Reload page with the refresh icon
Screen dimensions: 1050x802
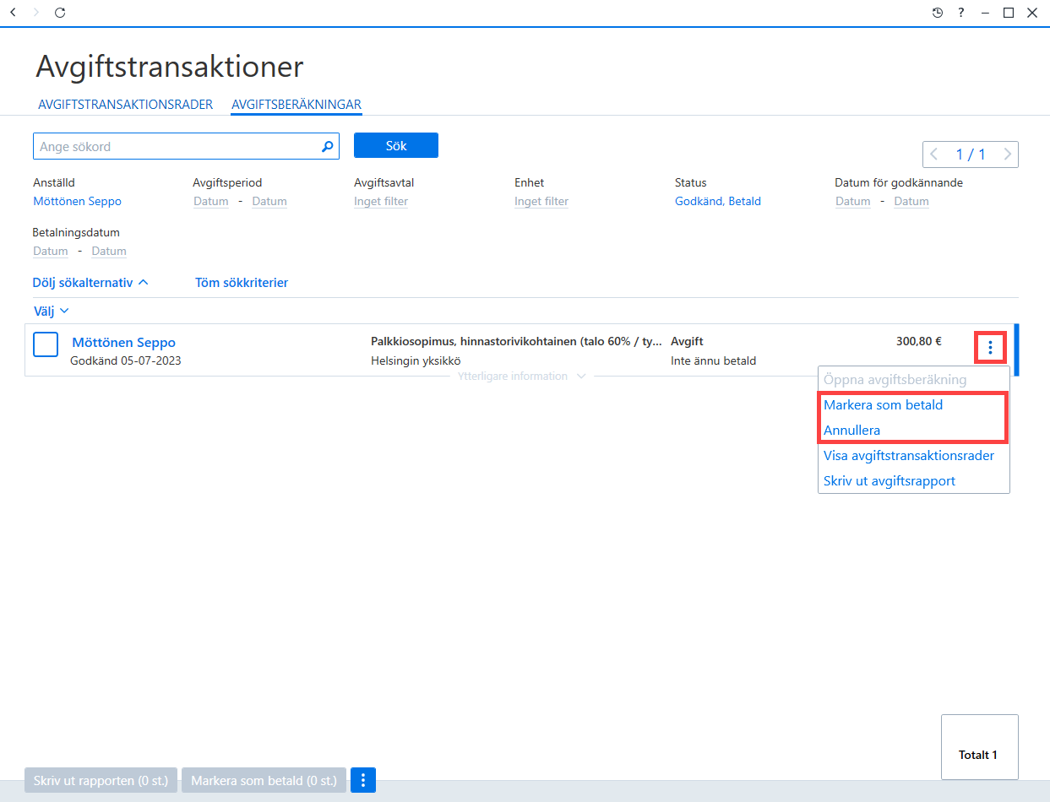[x=59, y=13]
